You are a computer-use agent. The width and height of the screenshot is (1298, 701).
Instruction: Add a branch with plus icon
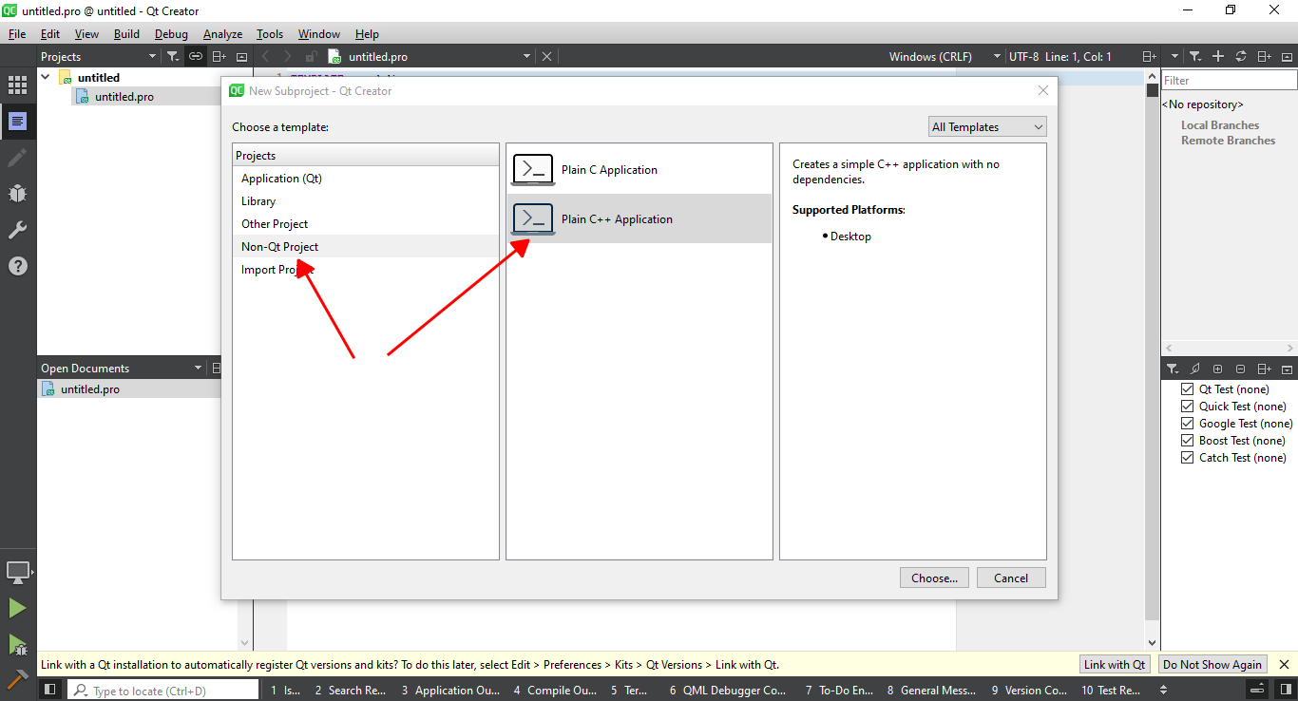(1218, 57)
